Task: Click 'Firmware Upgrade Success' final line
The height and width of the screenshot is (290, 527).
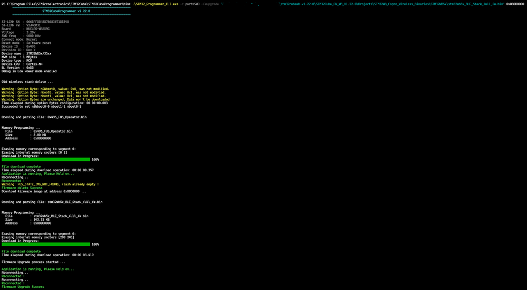Action: pyautogui.click(x=23, y=287)
